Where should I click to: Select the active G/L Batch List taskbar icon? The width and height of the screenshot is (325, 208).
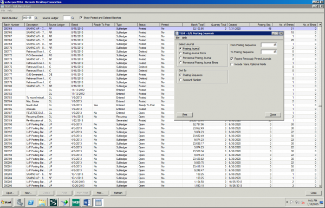click(98, 203)
